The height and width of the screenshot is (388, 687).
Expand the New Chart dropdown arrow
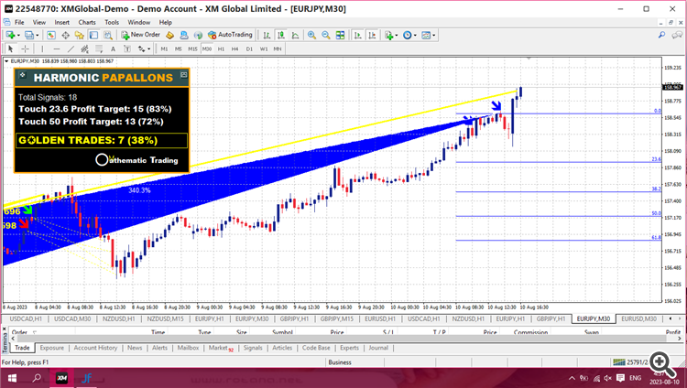pyautogui.click(x=18, y=35)
